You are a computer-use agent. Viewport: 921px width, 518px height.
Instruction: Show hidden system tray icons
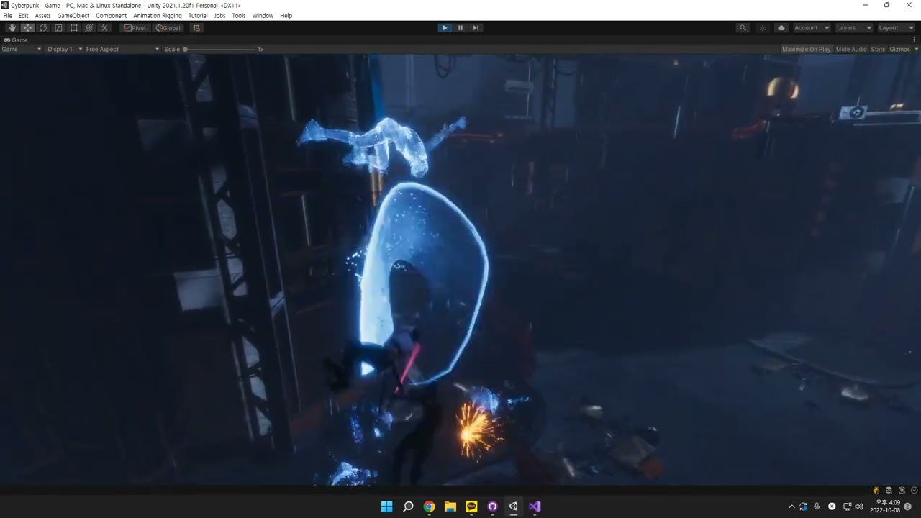click(x=791, y=506)
